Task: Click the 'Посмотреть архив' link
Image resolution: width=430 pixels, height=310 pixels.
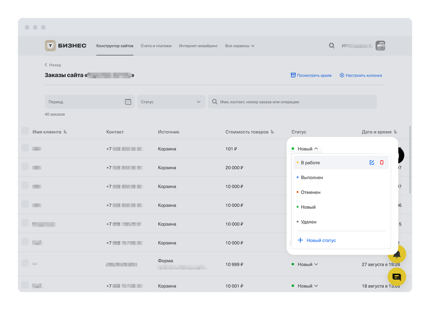Action: point(311,75)
